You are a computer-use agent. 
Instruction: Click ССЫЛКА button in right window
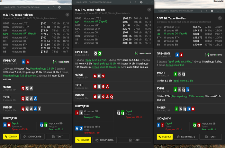pyautogui.click(x=165, y=137)
